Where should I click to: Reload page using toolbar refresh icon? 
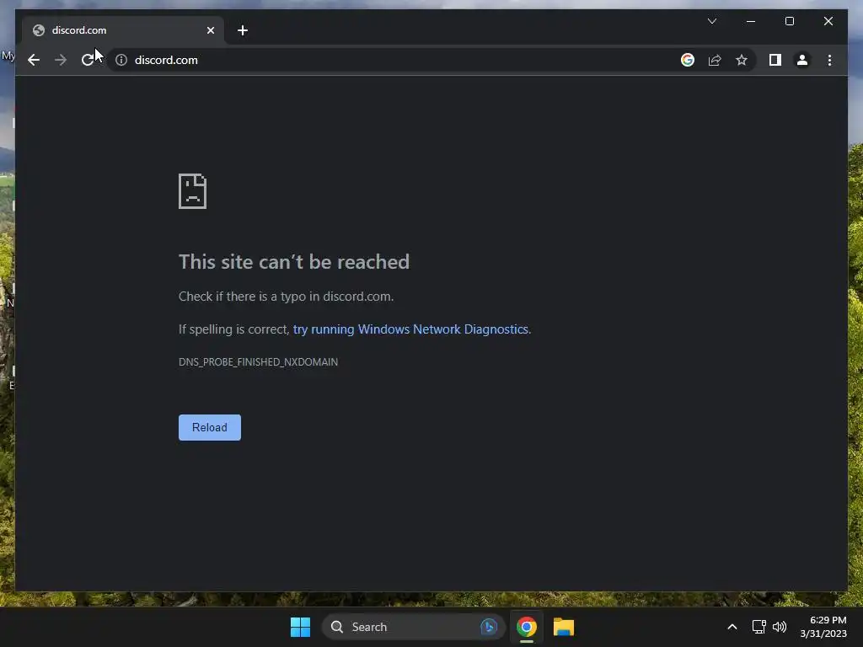pyautogui.click(x=88, y=60)
